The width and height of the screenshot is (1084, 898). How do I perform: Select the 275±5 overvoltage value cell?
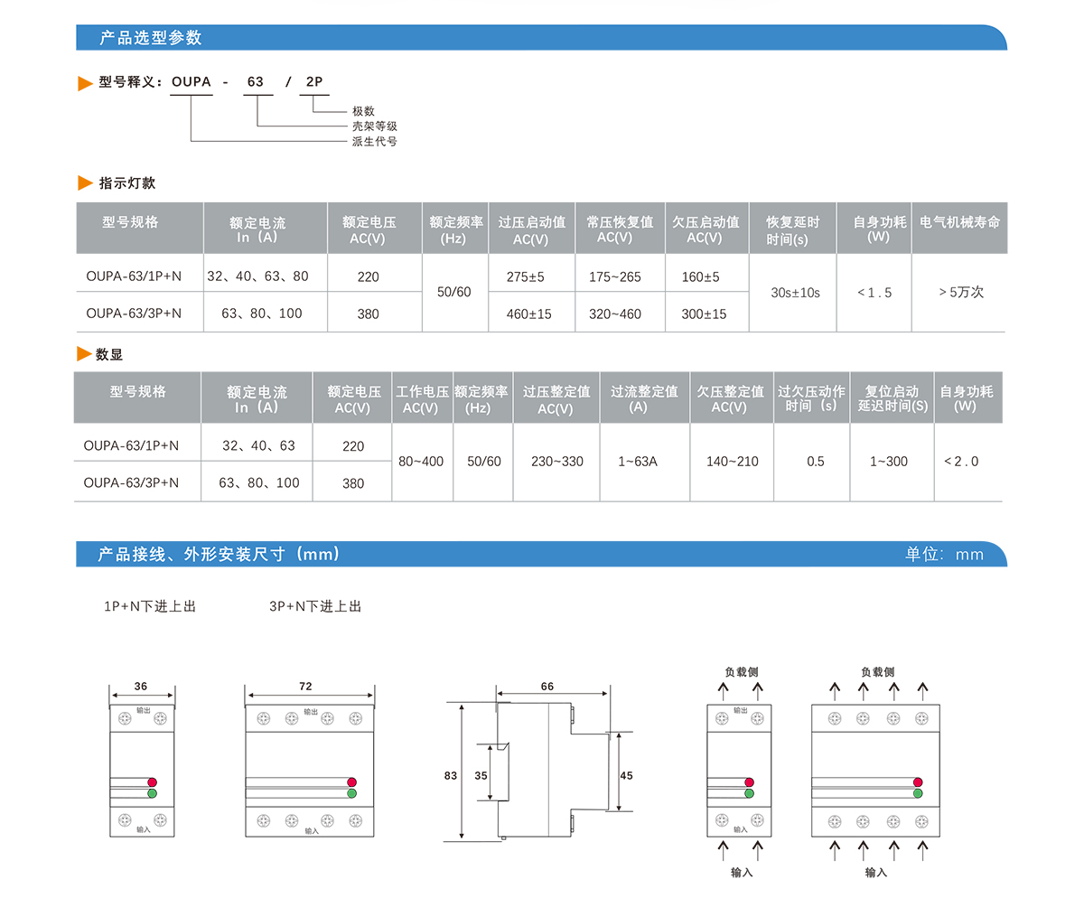[525, 276]
